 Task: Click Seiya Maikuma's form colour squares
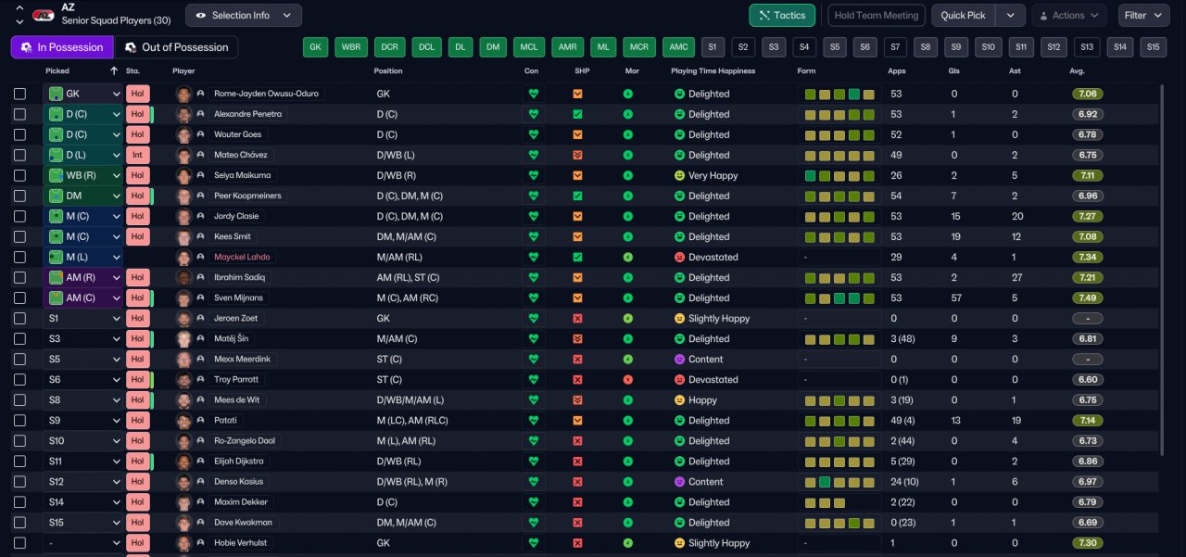click(839, 175)
